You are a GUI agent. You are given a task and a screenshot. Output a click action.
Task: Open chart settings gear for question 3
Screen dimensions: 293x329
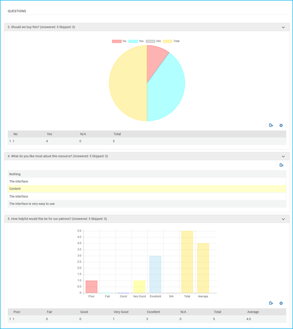[281, 125]
